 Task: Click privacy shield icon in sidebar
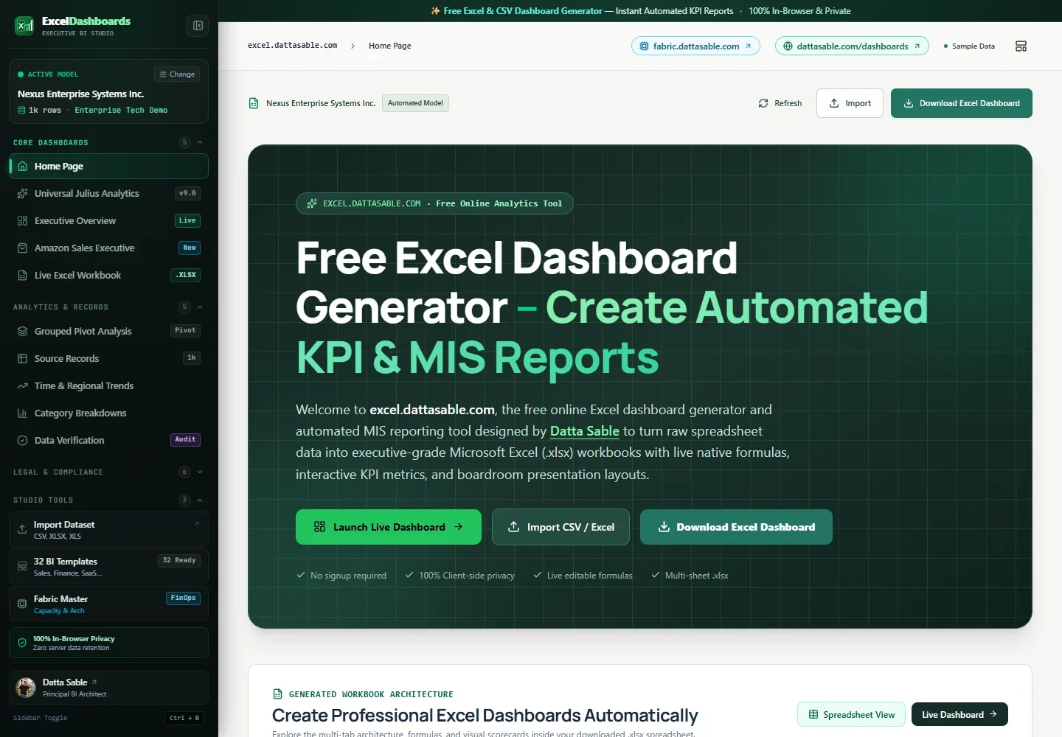pos(22,643)
